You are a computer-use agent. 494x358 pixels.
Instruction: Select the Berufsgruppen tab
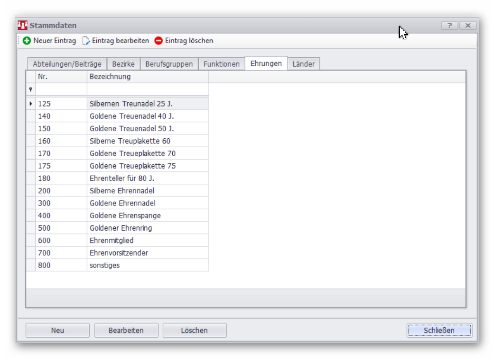pos(169,64)
